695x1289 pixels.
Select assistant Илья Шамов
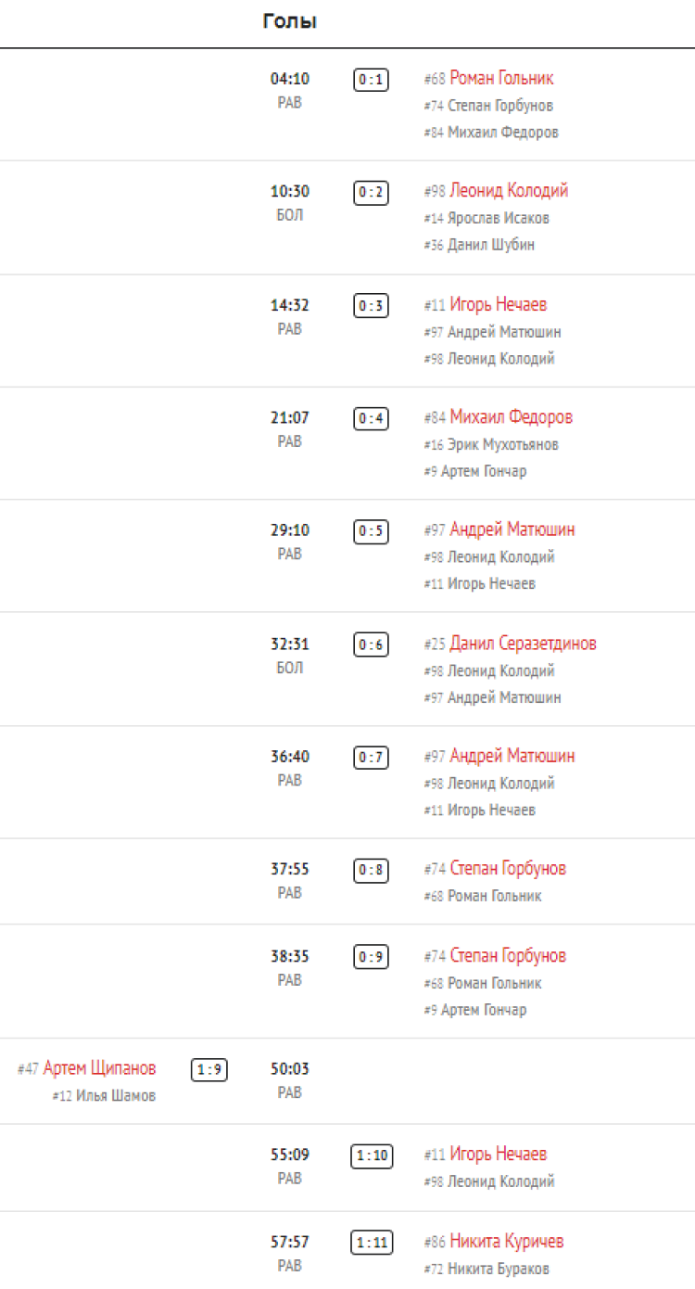[x=116, y=1096]
